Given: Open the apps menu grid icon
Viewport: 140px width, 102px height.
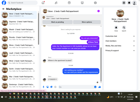Looking at the screenshot, I should pyautogui.click(x=124, y=3).
